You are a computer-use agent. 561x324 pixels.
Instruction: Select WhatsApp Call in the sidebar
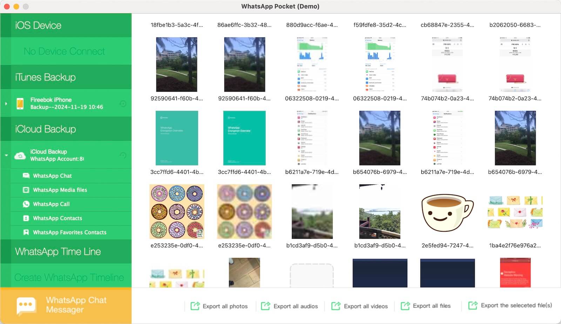point(71,204)
